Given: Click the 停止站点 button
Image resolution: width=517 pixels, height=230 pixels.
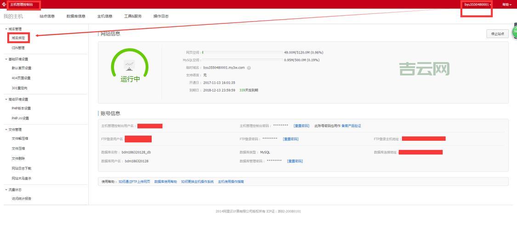Looking at the screenshot, I should 498,34.
